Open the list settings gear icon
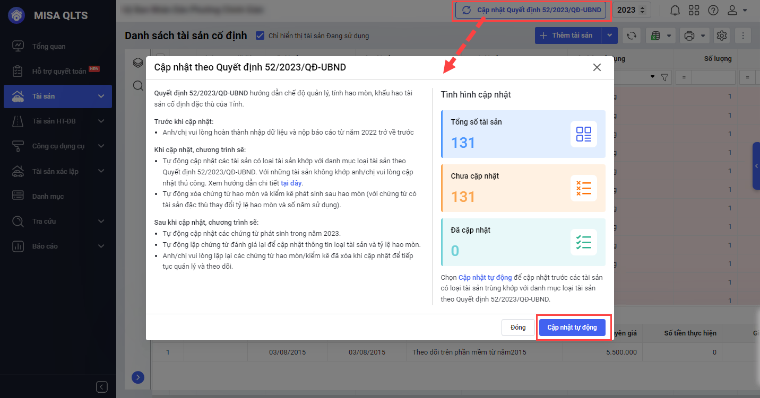Image resolution: width=760 pixels, height=398 pixels. 721,36
